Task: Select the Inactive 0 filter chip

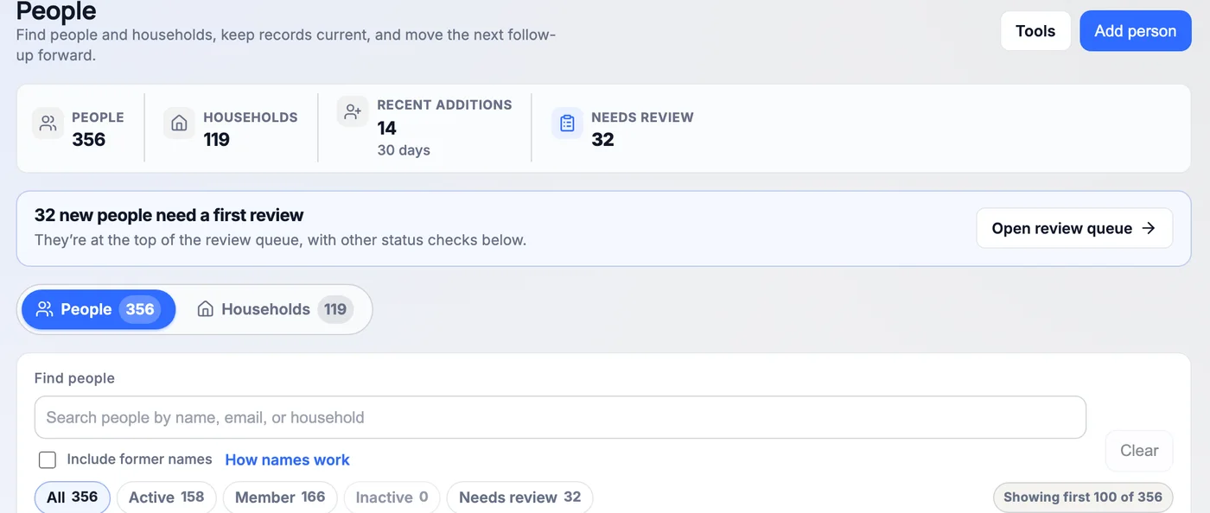Action: [x=392, y=497]
